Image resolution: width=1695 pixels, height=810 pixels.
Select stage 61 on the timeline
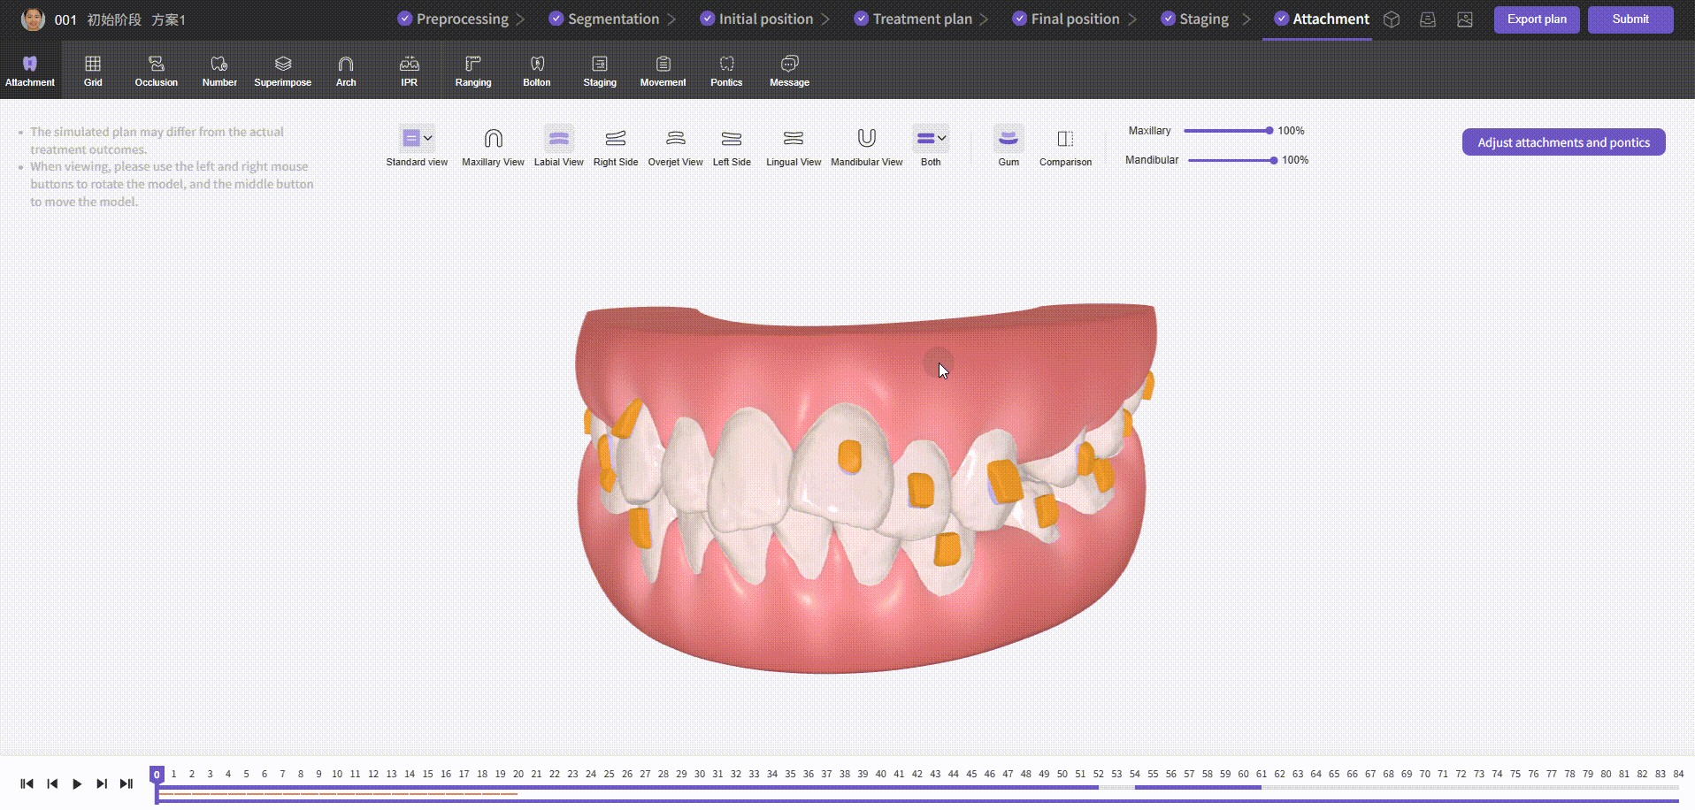[1262, 774]
